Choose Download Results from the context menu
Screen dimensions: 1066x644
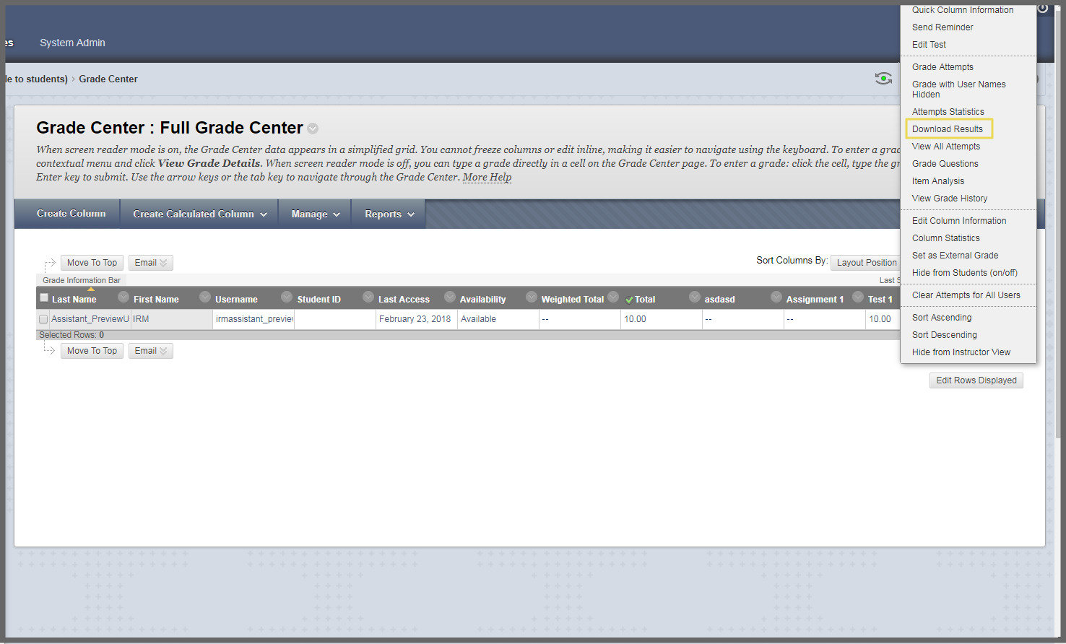tap(947, 129)
